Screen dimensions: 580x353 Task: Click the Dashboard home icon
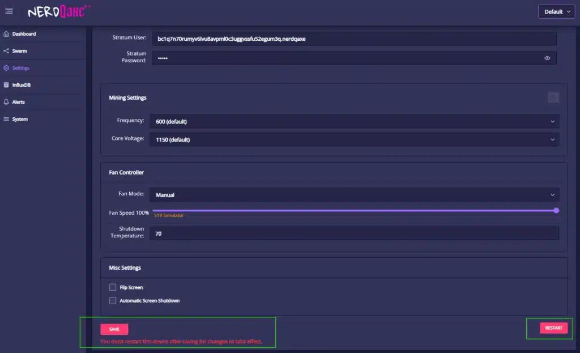pos(6,34)
